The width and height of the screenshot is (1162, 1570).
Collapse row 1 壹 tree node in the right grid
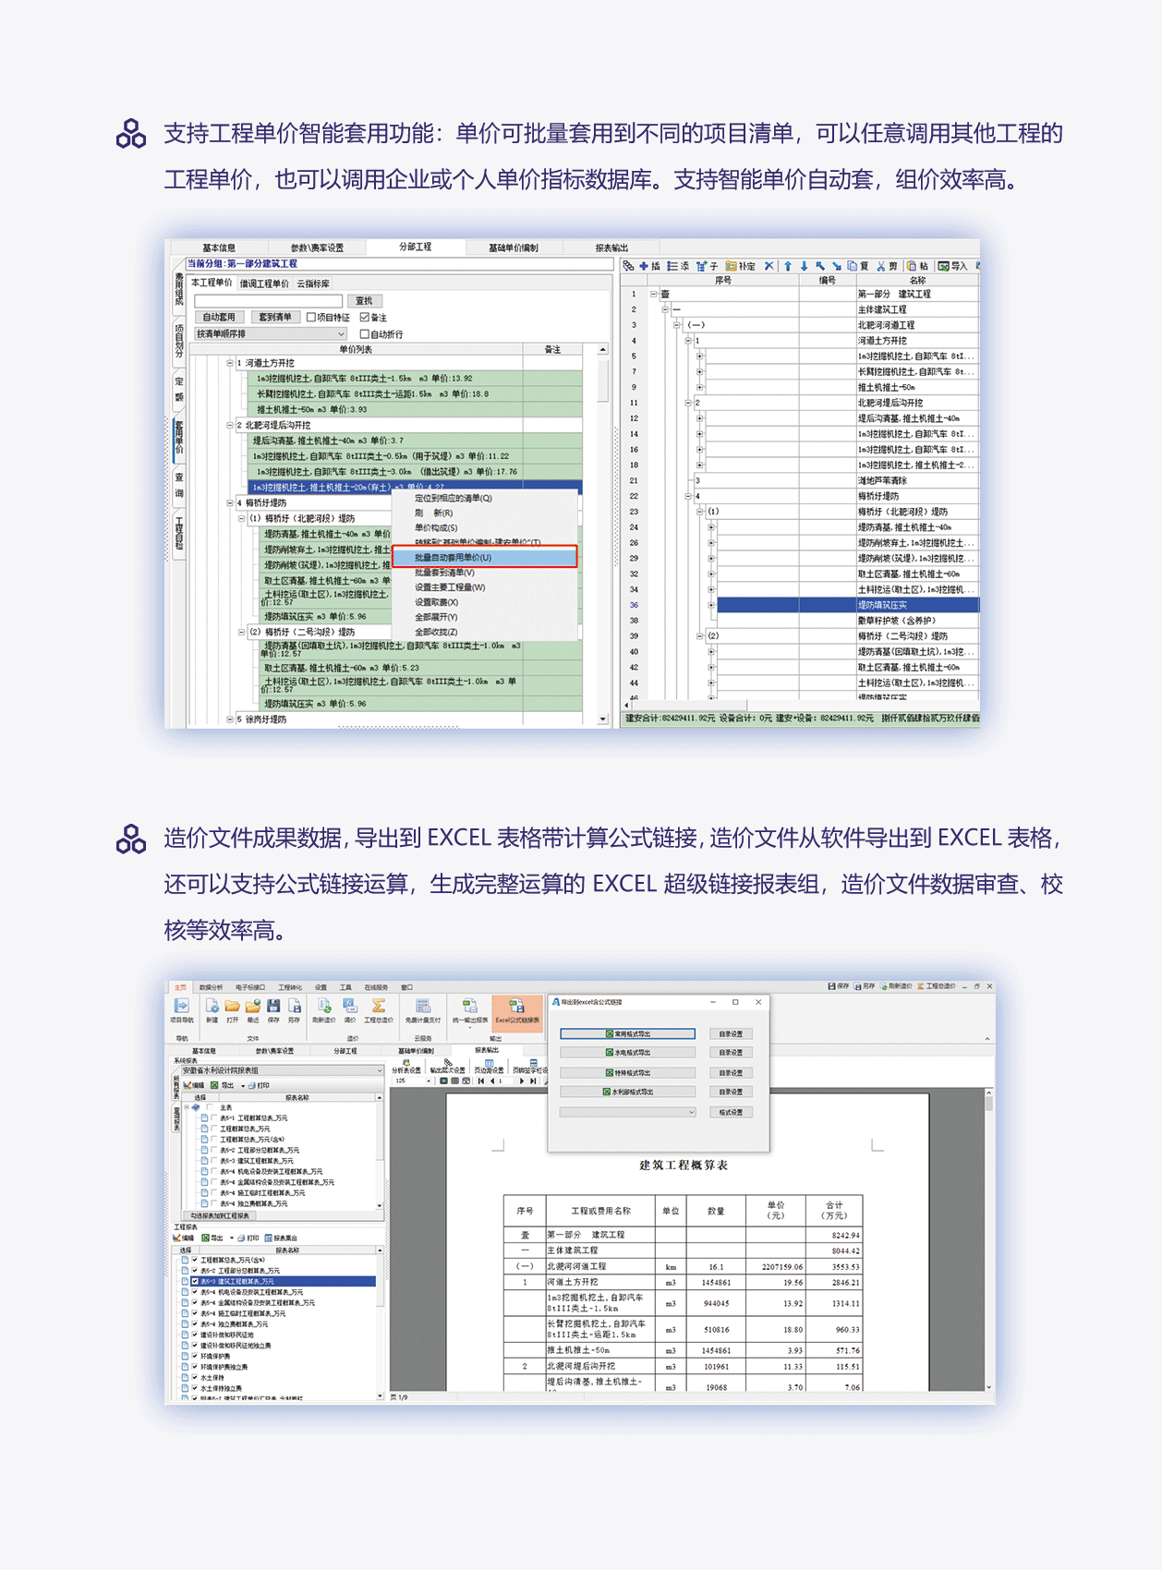654,294
